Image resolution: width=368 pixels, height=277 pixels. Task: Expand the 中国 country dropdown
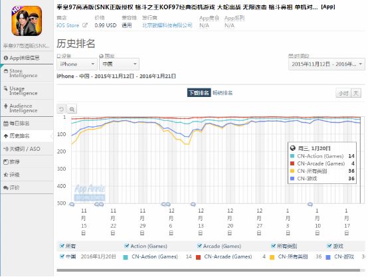coord(119,64)
